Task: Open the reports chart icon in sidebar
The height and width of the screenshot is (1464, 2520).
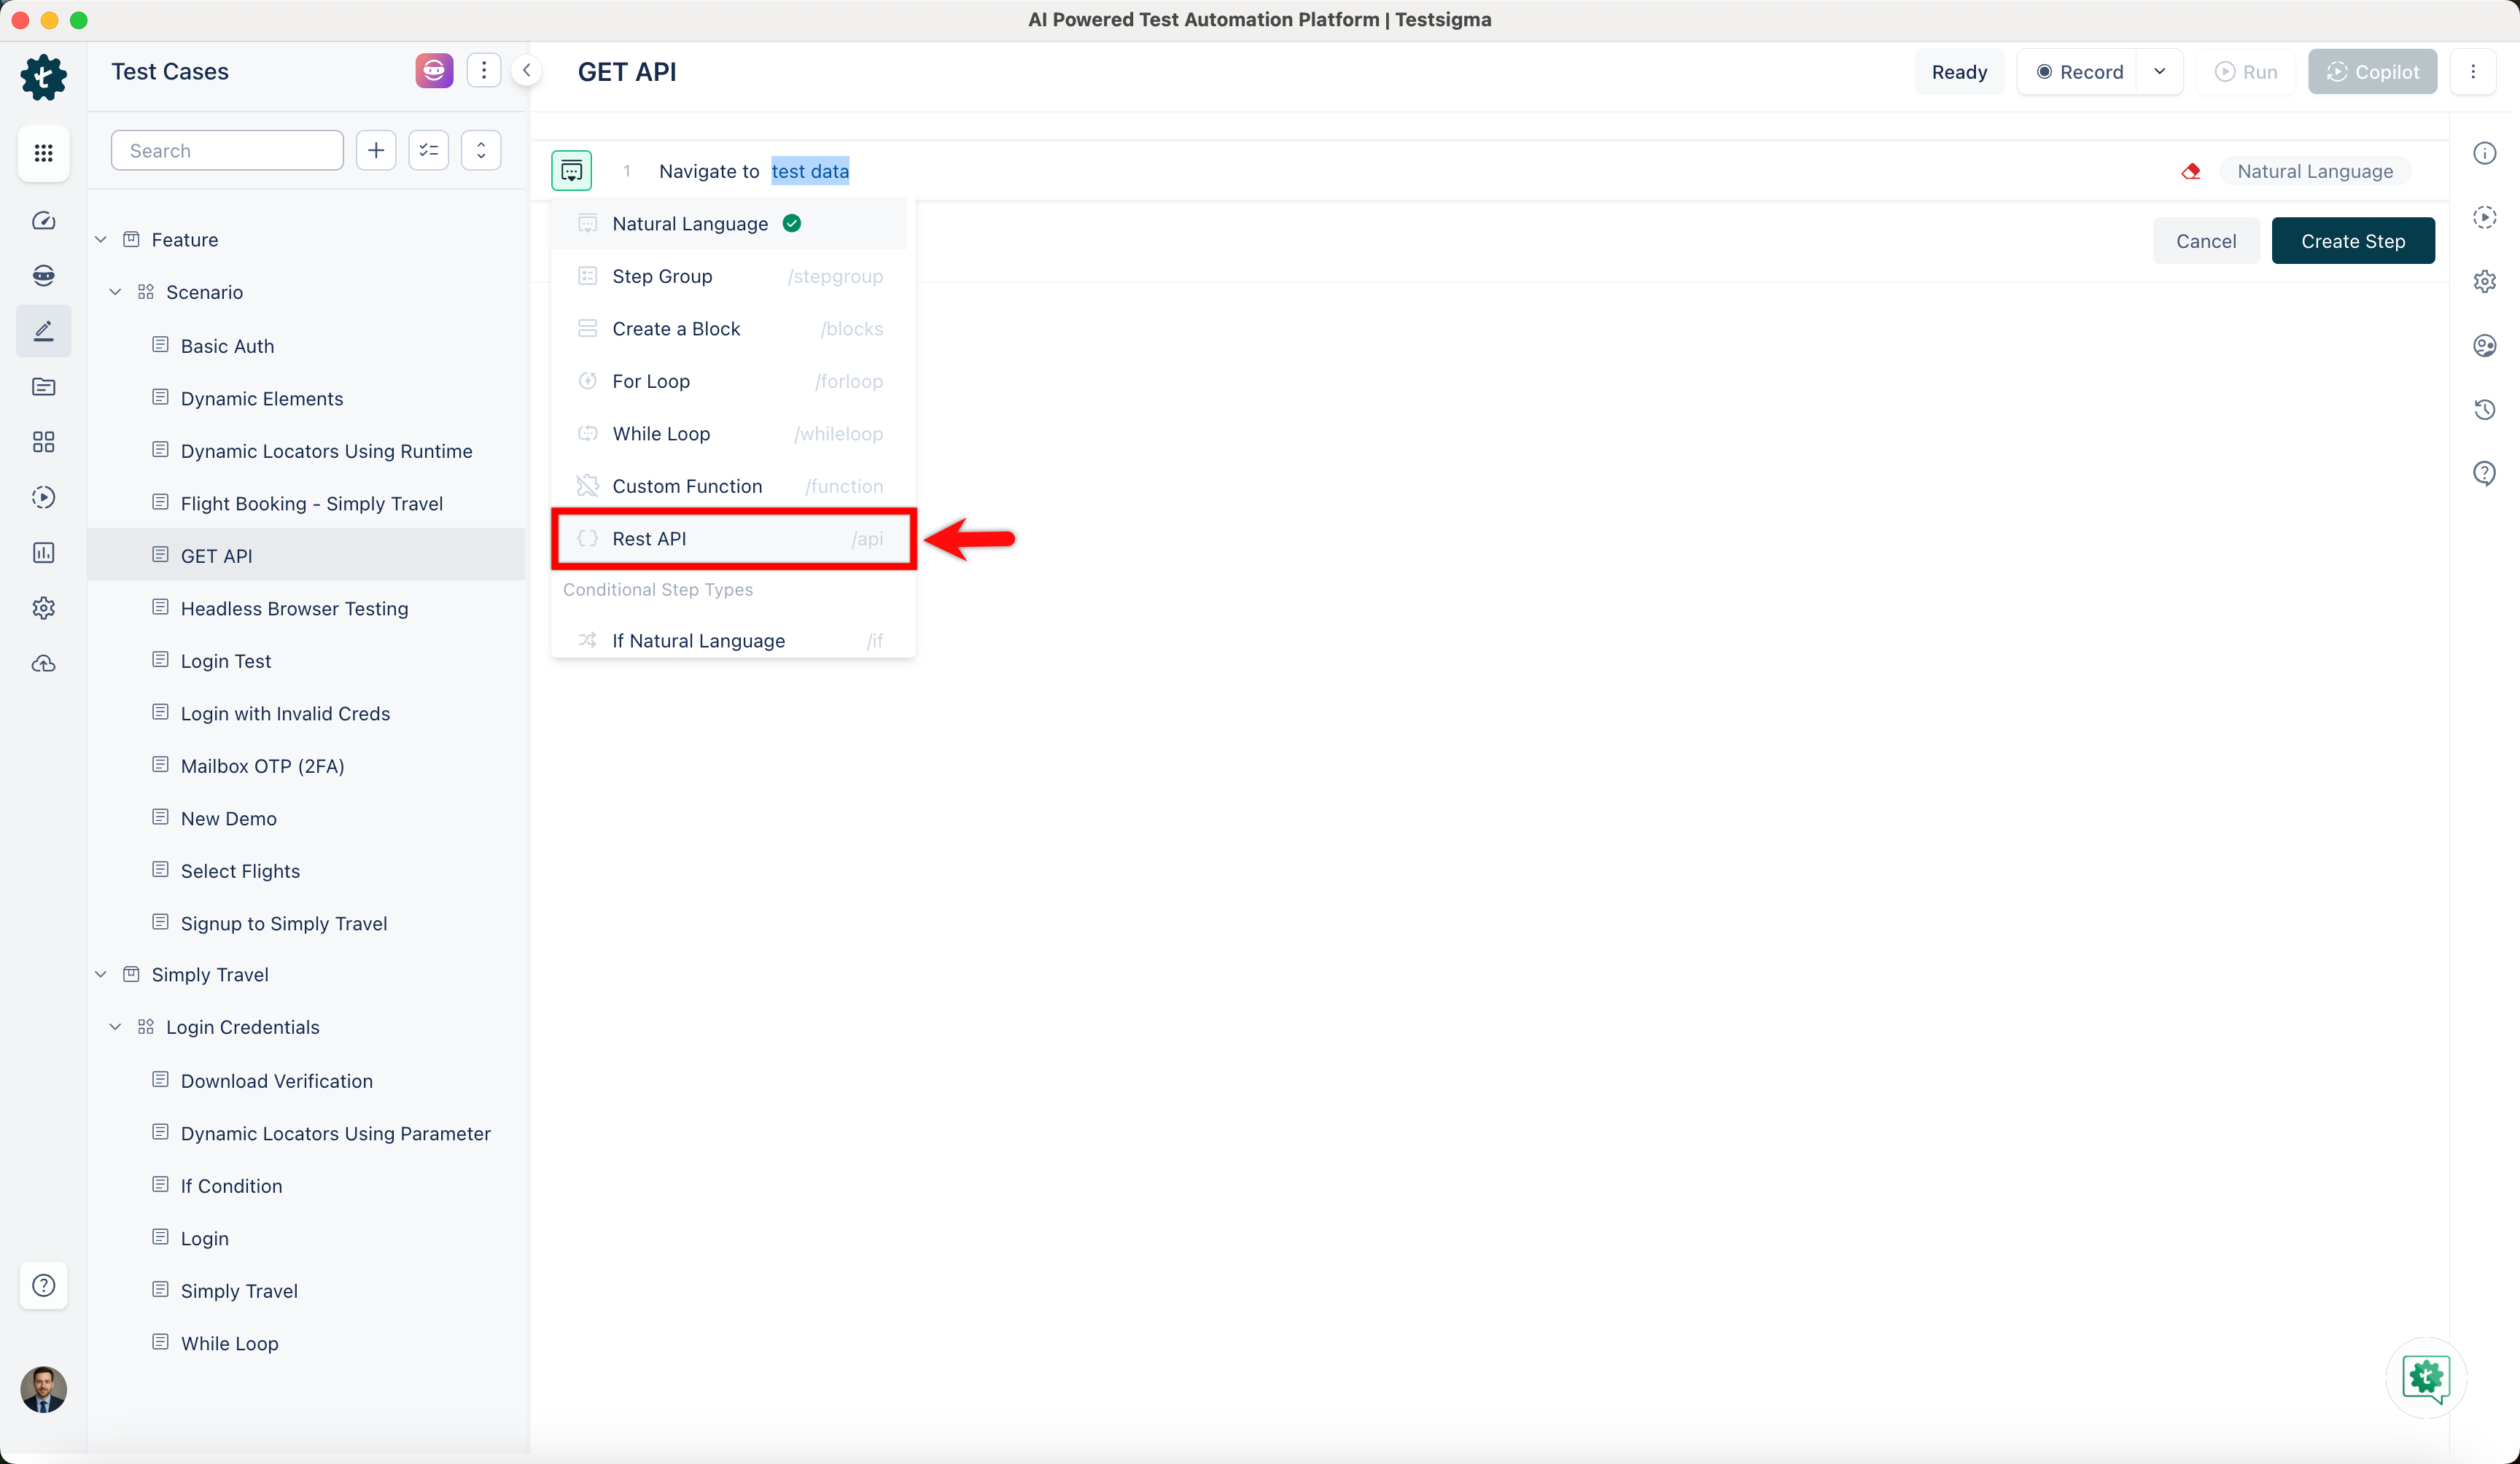Action: pos(43,552)
